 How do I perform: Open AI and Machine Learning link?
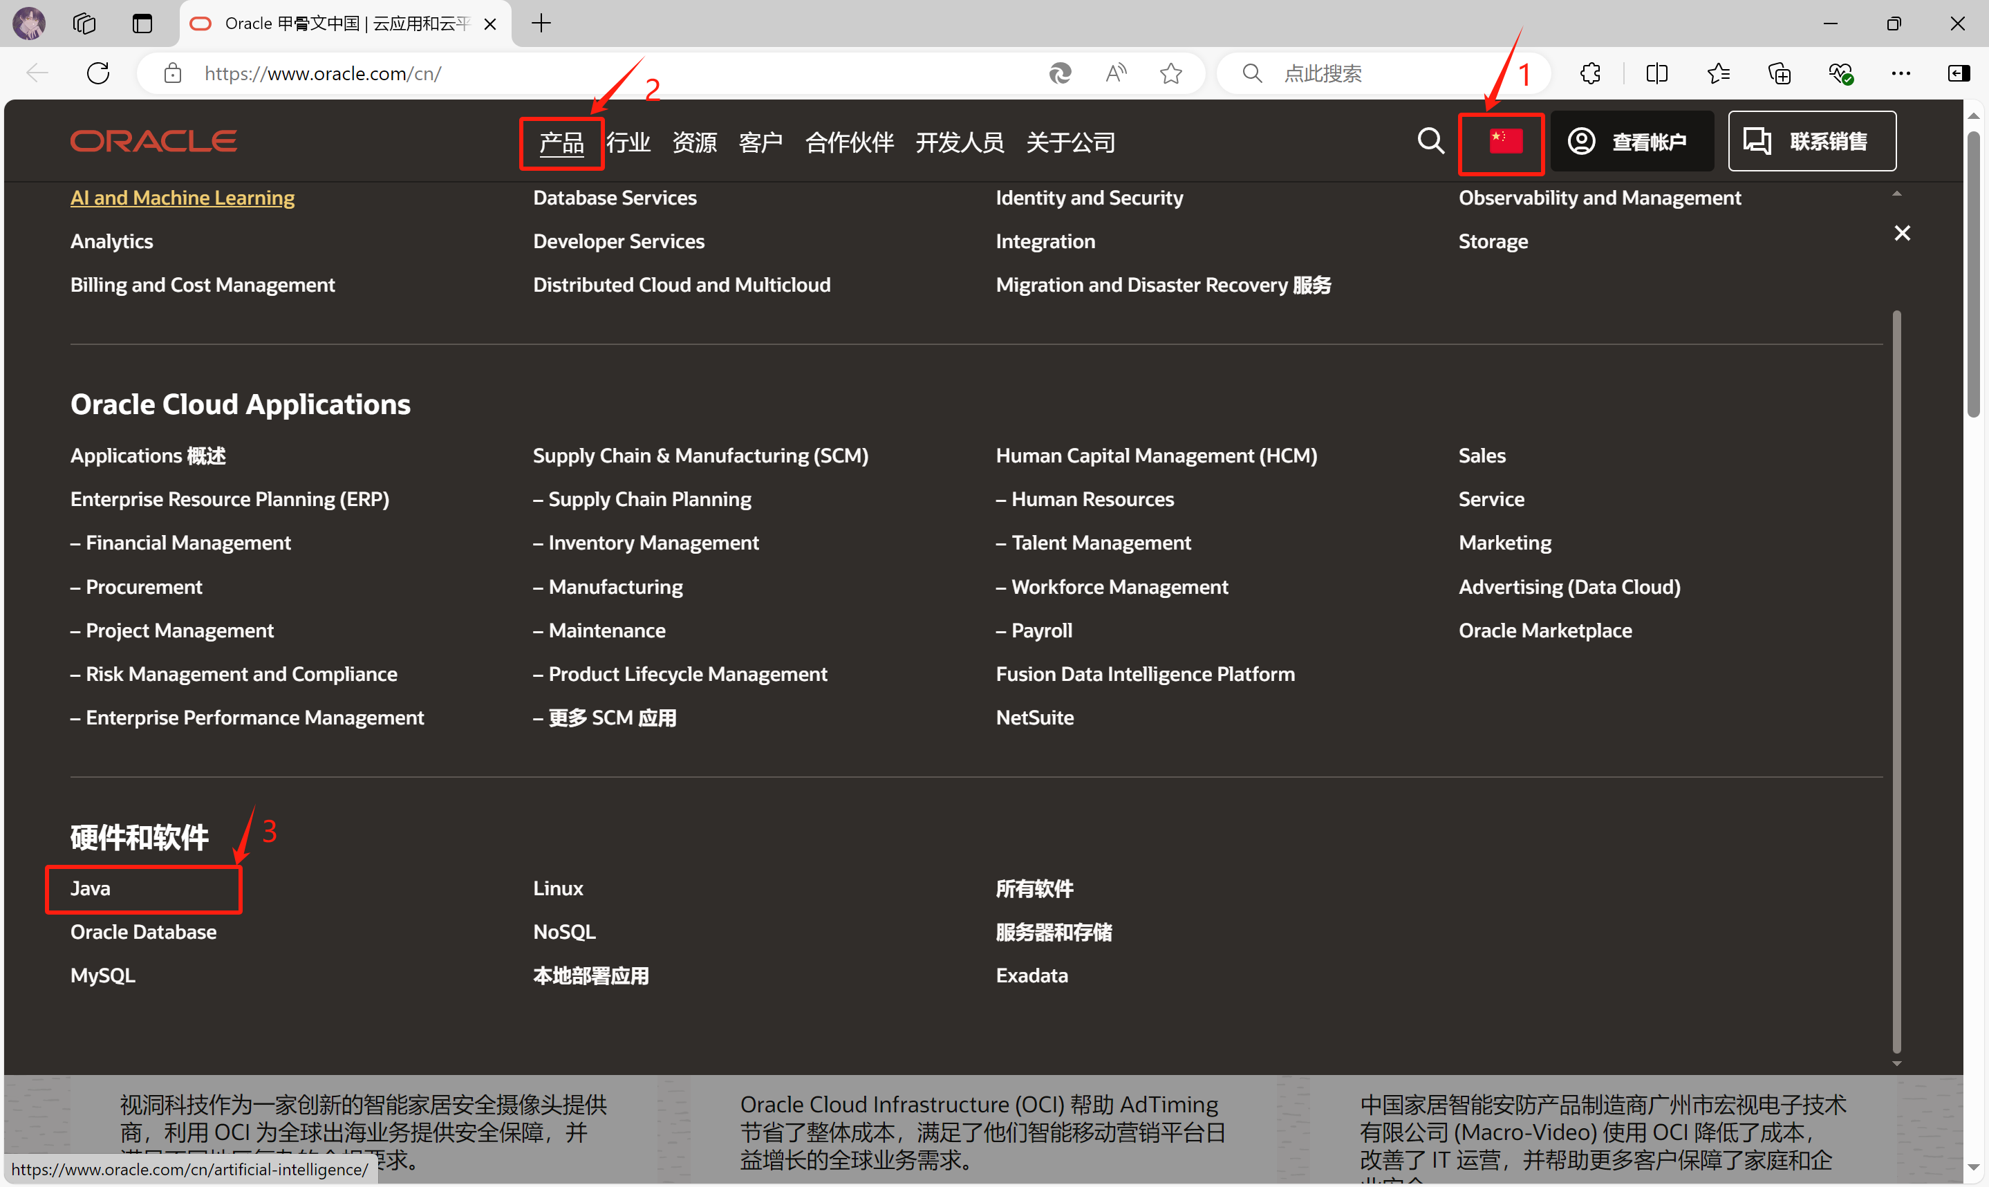[183, 198]
